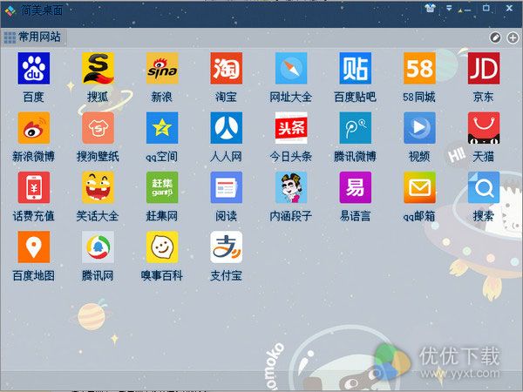Launch the 腾讯网 Tencent icon
This screenshot has height=392, width=523.
pos(98,247)
